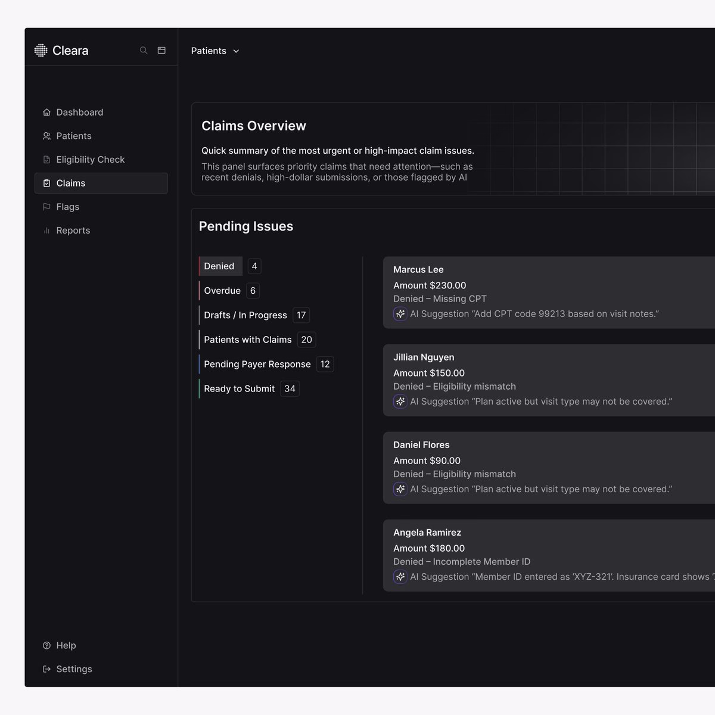
Task: Toggle the sidebar panel layout icon
Action: pos(161,51)
